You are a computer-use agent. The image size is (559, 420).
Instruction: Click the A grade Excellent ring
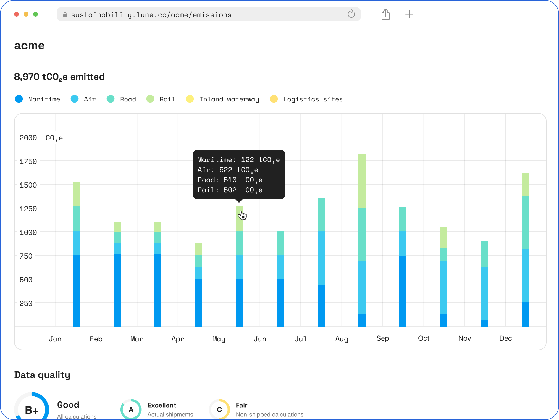point(131,409)
